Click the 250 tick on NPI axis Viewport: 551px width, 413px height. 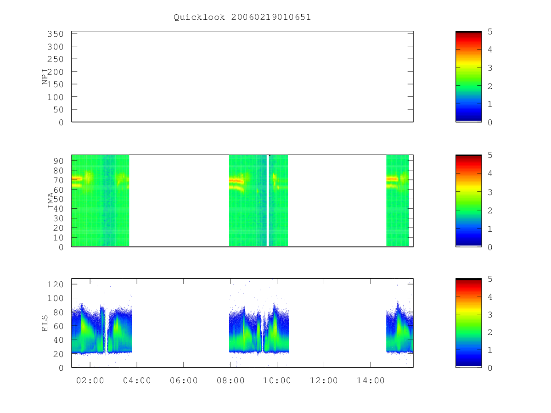click(x=56, y=60)
